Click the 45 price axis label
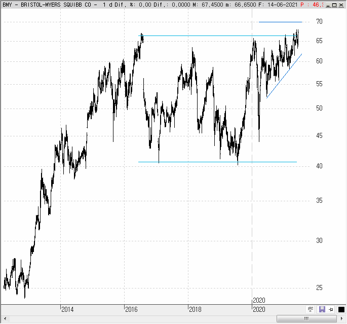 pyautogui.click(x=319, y=136)
